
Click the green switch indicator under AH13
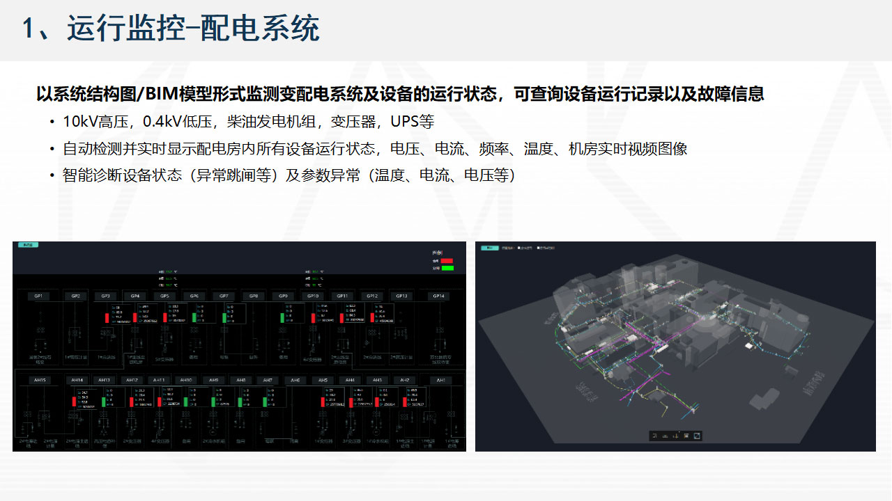(103, 401)
